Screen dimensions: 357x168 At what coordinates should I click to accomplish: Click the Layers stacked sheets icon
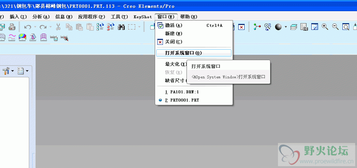point(294,27)
